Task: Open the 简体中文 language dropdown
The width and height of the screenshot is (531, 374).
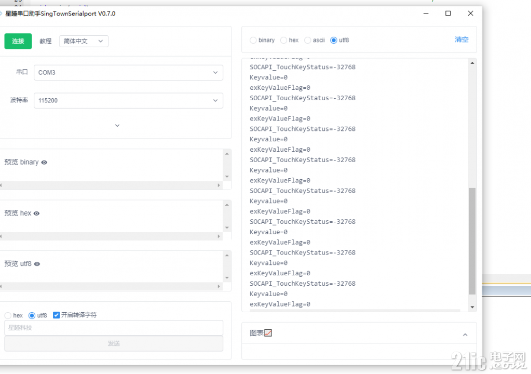Action: tap(84, 41)
